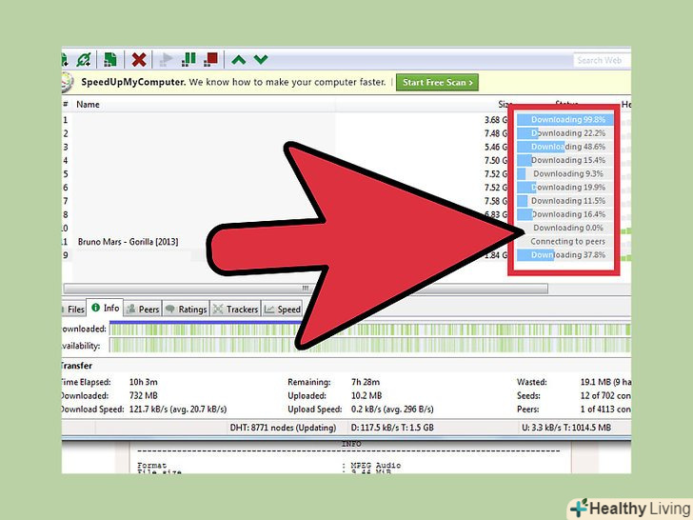Stop the torrent with the red square icon
This screenshot has width=693, height=520.
[210, 60]
